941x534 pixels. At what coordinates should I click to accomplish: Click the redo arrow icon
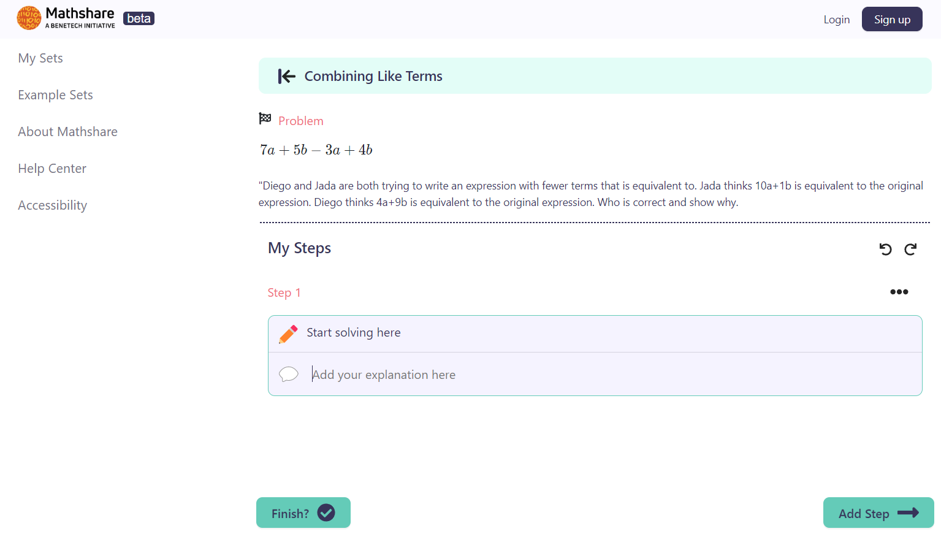(910, 249)
